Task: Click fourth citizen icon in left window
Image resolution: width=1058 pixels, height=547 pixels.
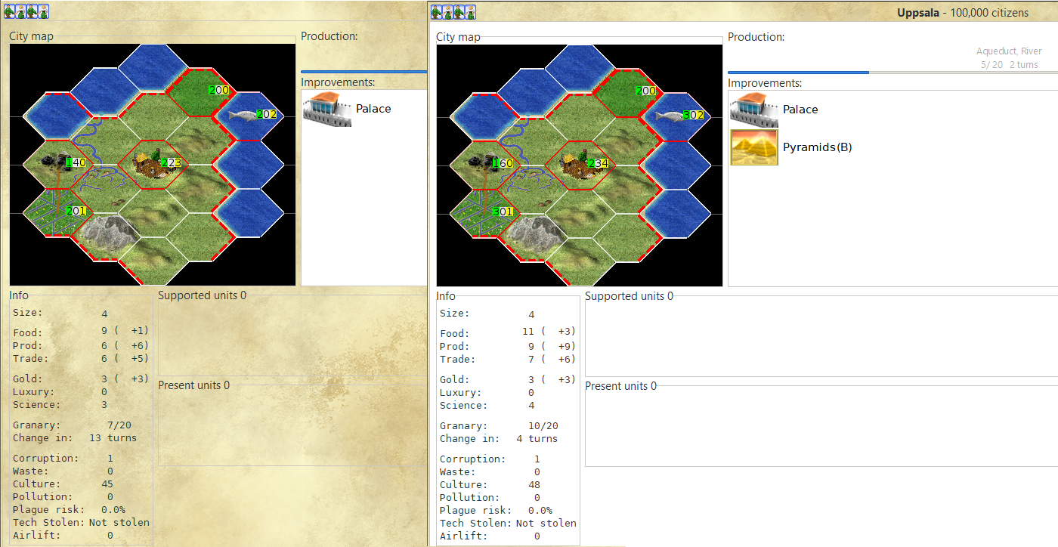Action: [44, 11]
